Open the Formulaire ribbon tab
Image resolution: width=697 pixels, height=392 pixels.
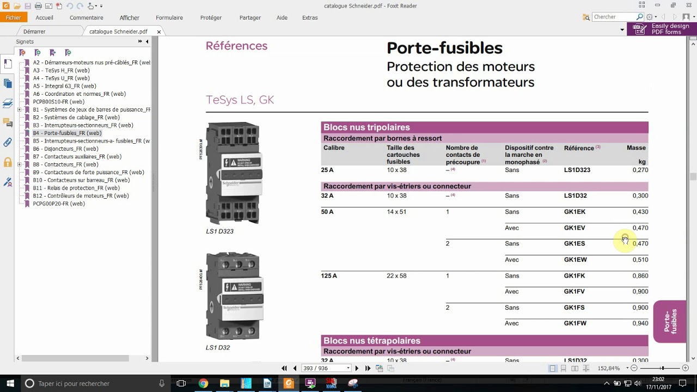pyautogui.click(x=169, y=17)
